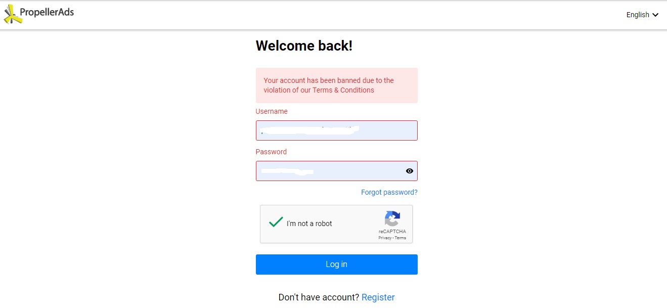
Task: Open the reCAPTCHA Terms link
Action: (x=401, y=238)
